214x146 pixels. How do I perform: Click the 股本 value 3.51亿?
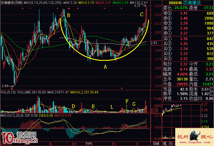207,89
